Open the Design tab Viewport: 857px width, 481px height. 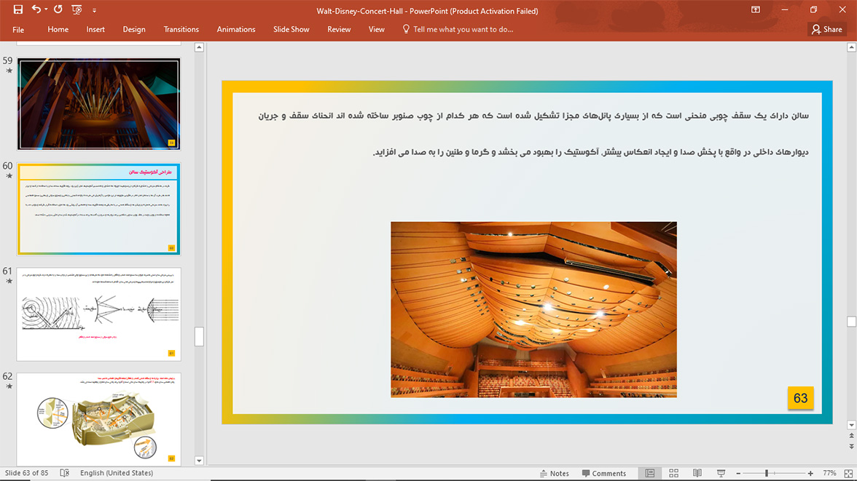click(x=134, y=30)
